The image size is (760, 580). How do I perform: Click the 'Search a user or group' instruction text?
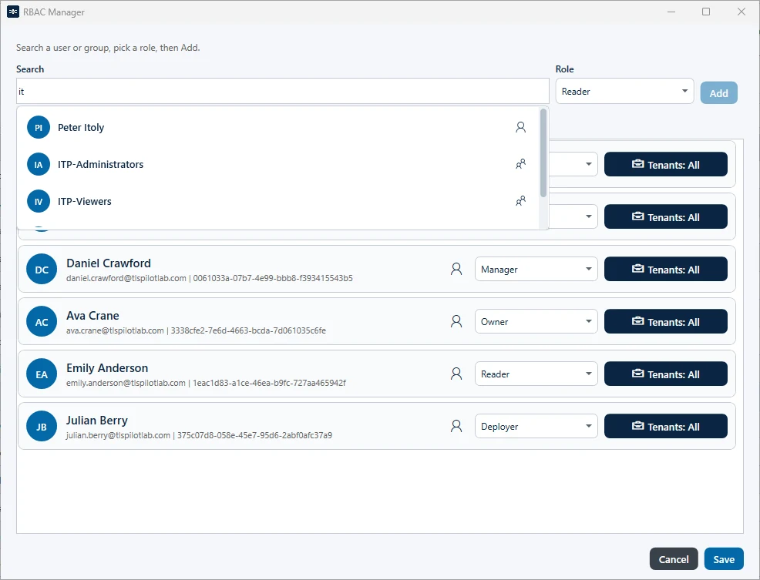[x=108, y=48]
